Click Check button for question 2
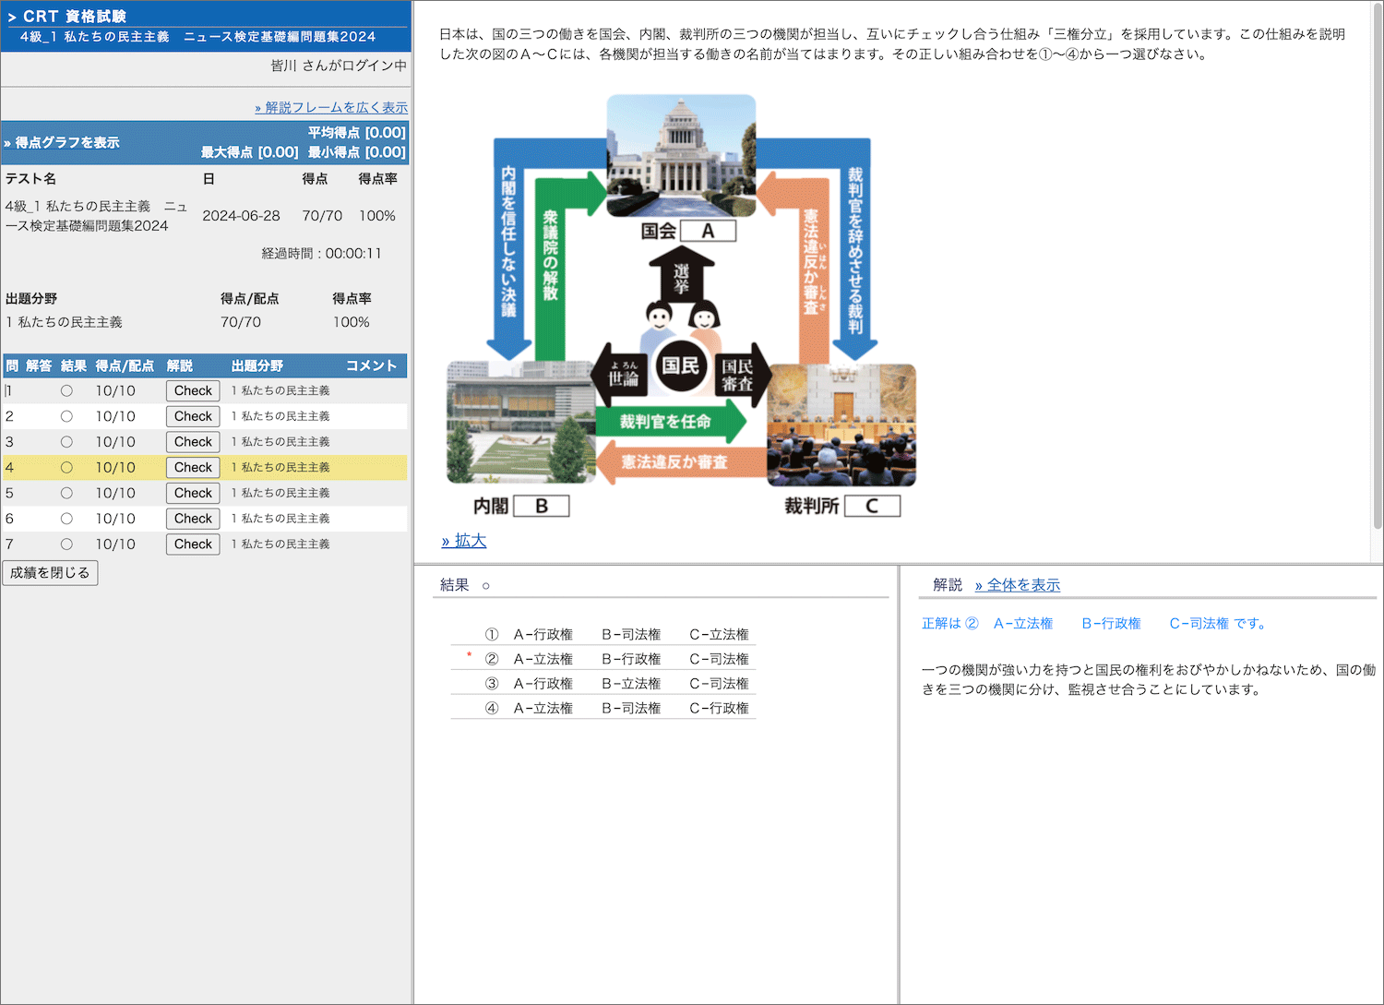This screenshot has width=1384, height=1005. tap(193, 416)
